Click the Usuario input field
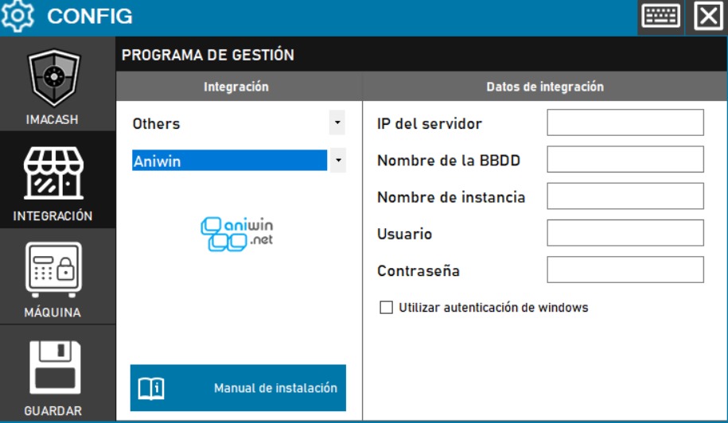This screenshot has width=728, height=423. tap(625, 233)
